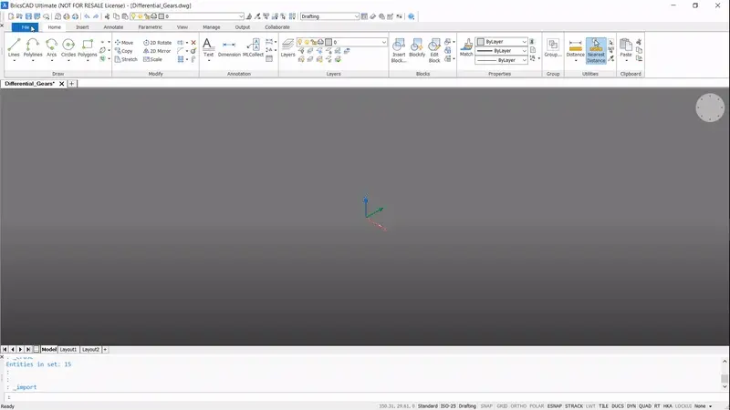Switch to the Insert ribbon tab
730x410 pixels.
pyautogui.click(x=82, y=27)
